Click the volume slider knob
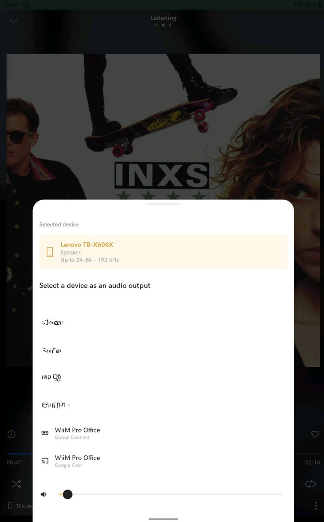 [68, 494]
